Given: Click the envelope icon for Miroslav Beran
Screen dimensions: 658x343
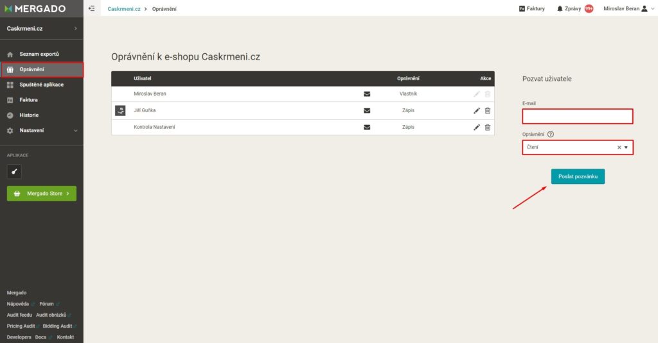Looking at the screenshot, I should coord(367,94).
